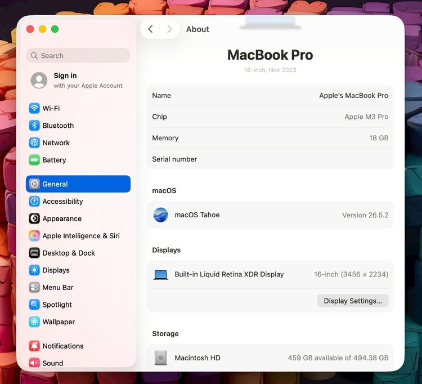
Task: Open the Accessibility icon
Action: click(x=34, y=201)
